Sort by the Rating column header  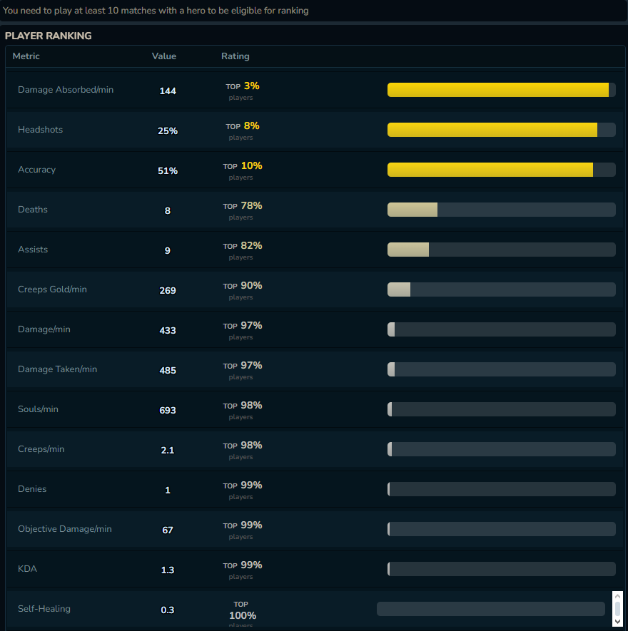[235, 56]
